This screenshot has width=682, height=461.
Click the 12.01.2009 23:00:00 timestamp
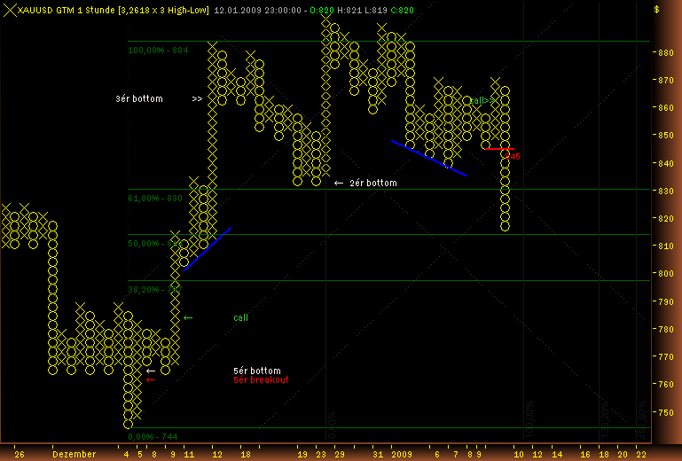(x=257, y=10)
